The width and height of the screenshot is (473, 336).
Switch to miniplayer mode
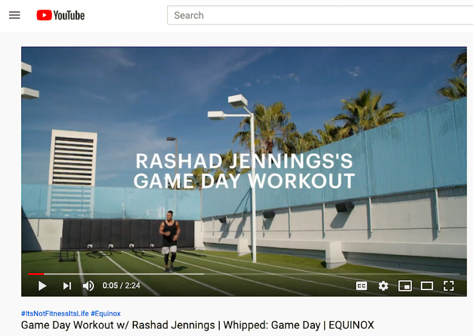tap(405, 286)
